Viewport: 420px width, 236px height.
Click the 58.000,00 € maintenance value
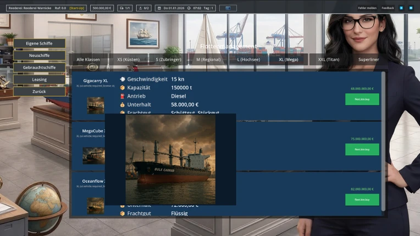[x=185, y=105]
